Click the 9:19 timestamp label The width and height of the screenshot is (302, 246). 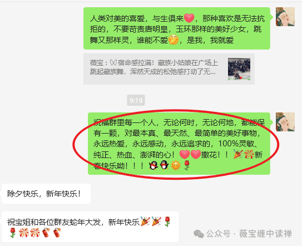(136, 100)
